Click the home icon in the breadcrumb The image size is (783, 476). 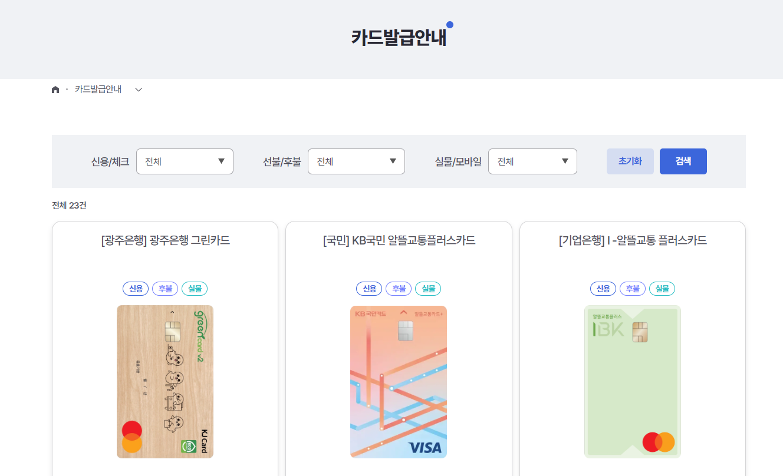56,89
